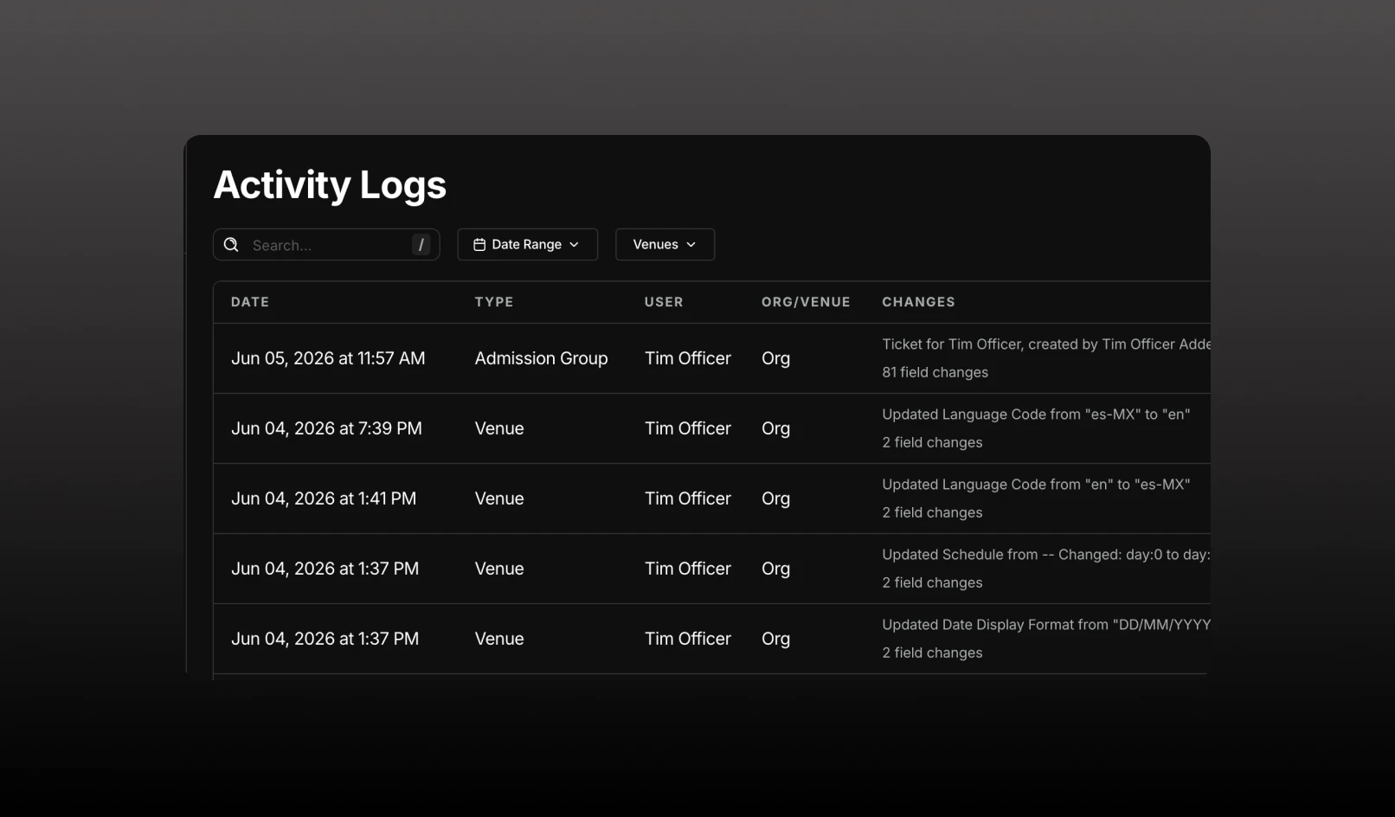Screen dimensions: 1395x817
Task: Click the Venues chevron arrow
Action: (x=691, y=245)
